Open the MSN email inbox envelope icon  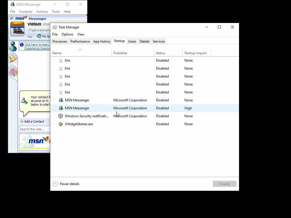click(30, 36)
